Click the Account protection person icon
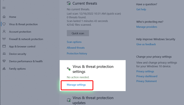184x105 pixels. (4, 32)
